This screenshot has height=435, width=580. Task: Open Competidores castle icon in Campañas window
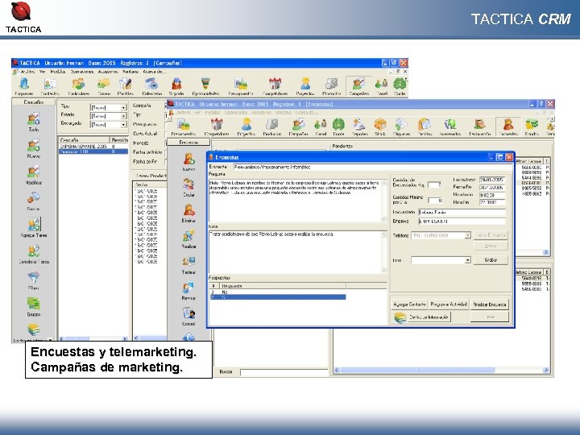point(275,86)
